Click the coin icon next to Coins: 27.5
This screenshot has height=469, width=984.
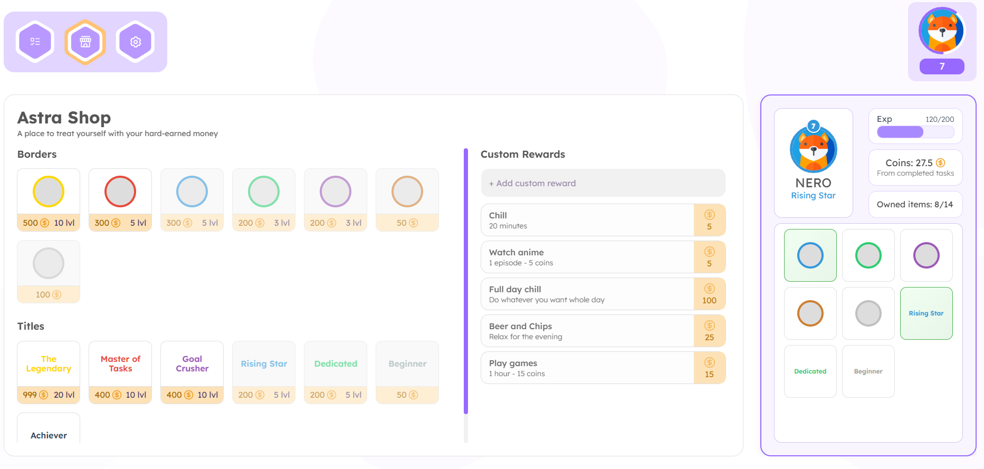(x=940, y=162)
